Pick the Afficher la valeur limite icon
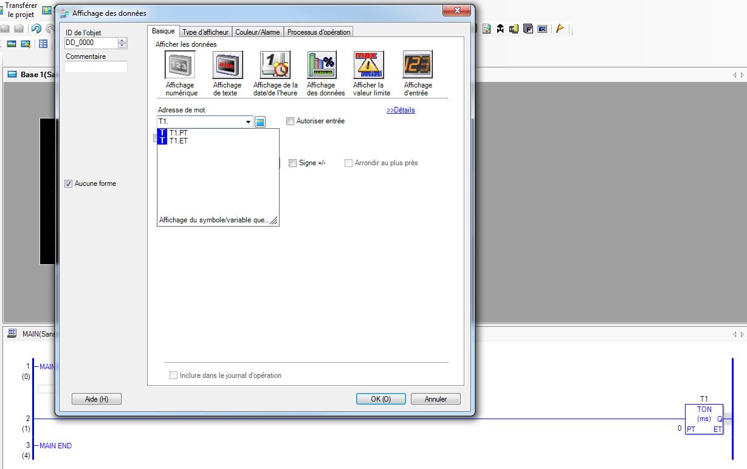The image size is (747, 469). click(x=370, y=65)
